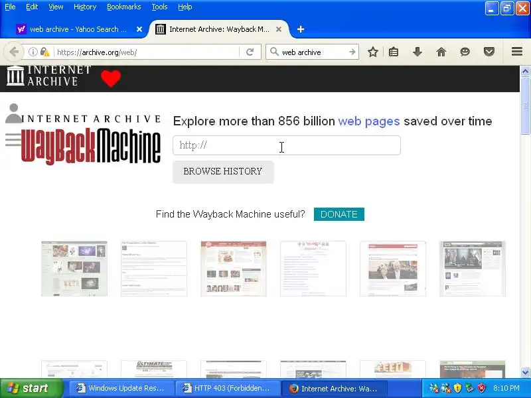Click the vertical scrollbar thumb
This screenshot has height=398, width=531.
click(525, 105)
